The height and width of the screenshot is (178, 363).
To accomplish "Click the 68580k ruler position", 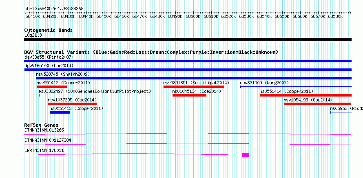I will (x=336, y=16).
